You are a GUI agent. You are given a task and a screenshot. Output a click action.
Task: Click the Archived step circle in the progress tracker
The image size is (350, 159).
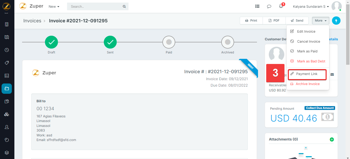[x=228, y=42]
